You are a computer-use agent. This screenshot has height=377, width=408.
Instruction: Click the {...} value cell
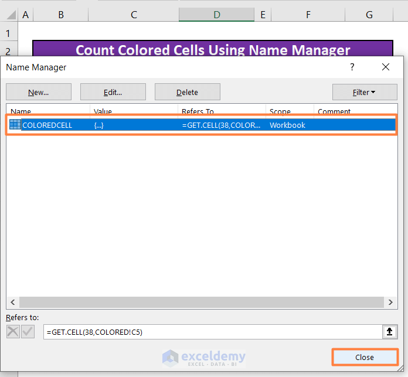coord(99,125)
